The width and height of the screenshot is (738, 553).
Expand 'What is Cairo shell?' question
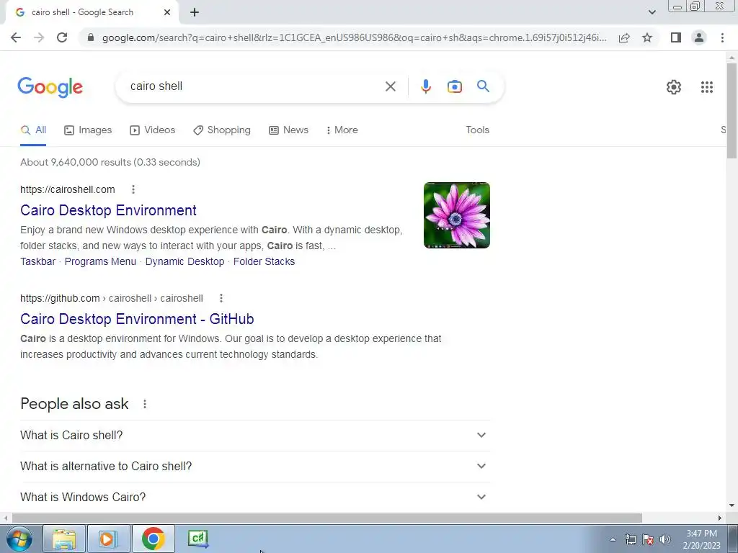coord(255,436)
